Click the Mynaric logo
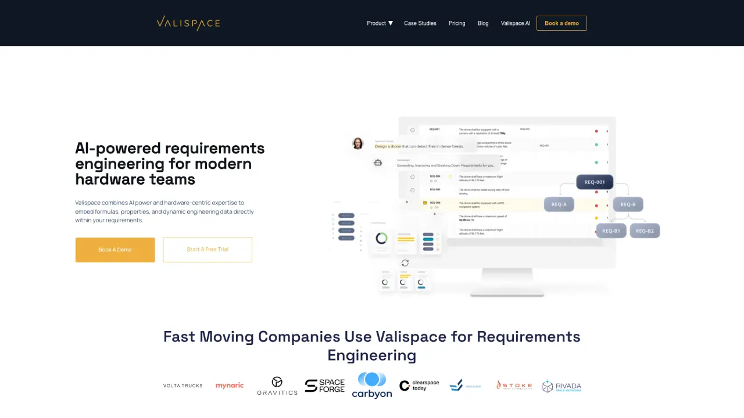Viewport: 744px width, 418px height. [x=230, y=385]
